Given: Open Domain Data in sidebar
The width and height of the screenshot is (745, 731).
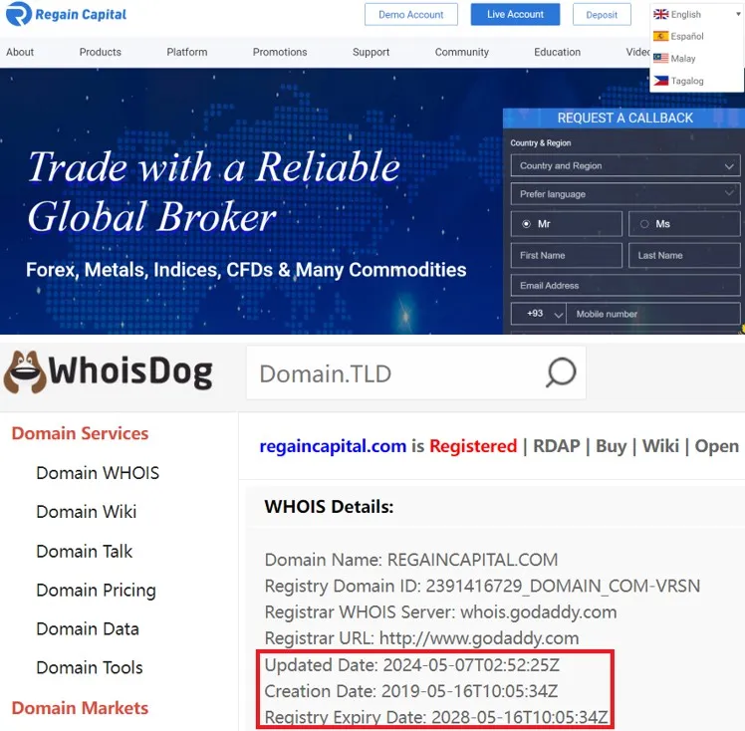Looking at the screenshot, I should 88,629.
